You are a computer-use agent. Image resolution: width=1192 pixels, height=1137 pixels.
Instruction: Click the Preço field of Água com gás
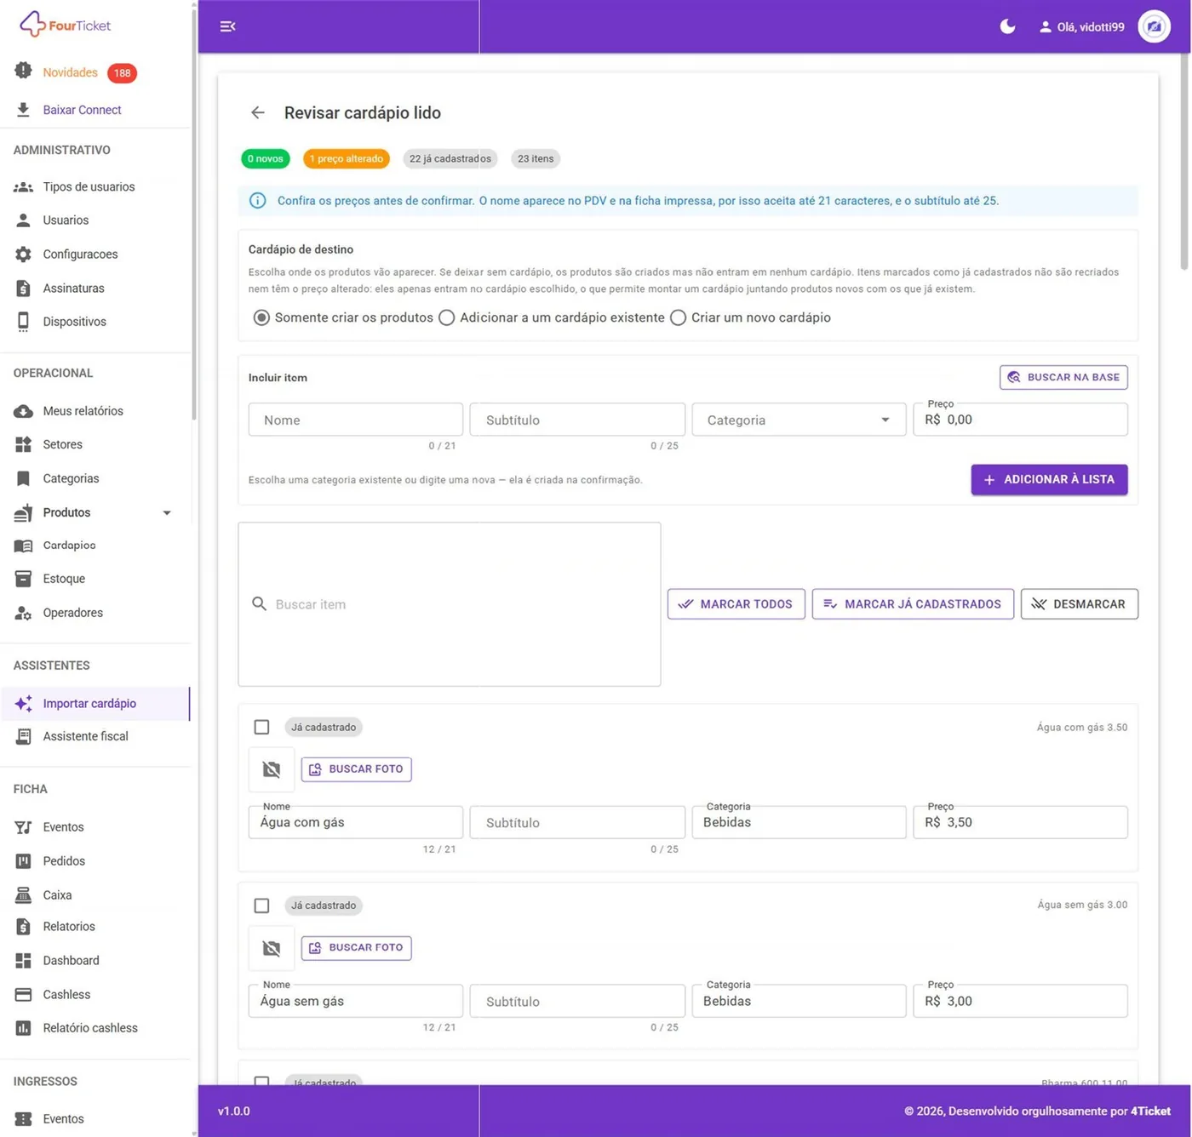1020,822
